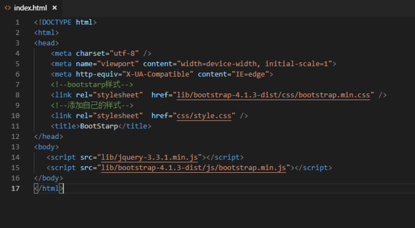Follow the lib/jquery-3.3.1.min.js link
Viewport: 415px width, 228px height.
pos(149,157)
